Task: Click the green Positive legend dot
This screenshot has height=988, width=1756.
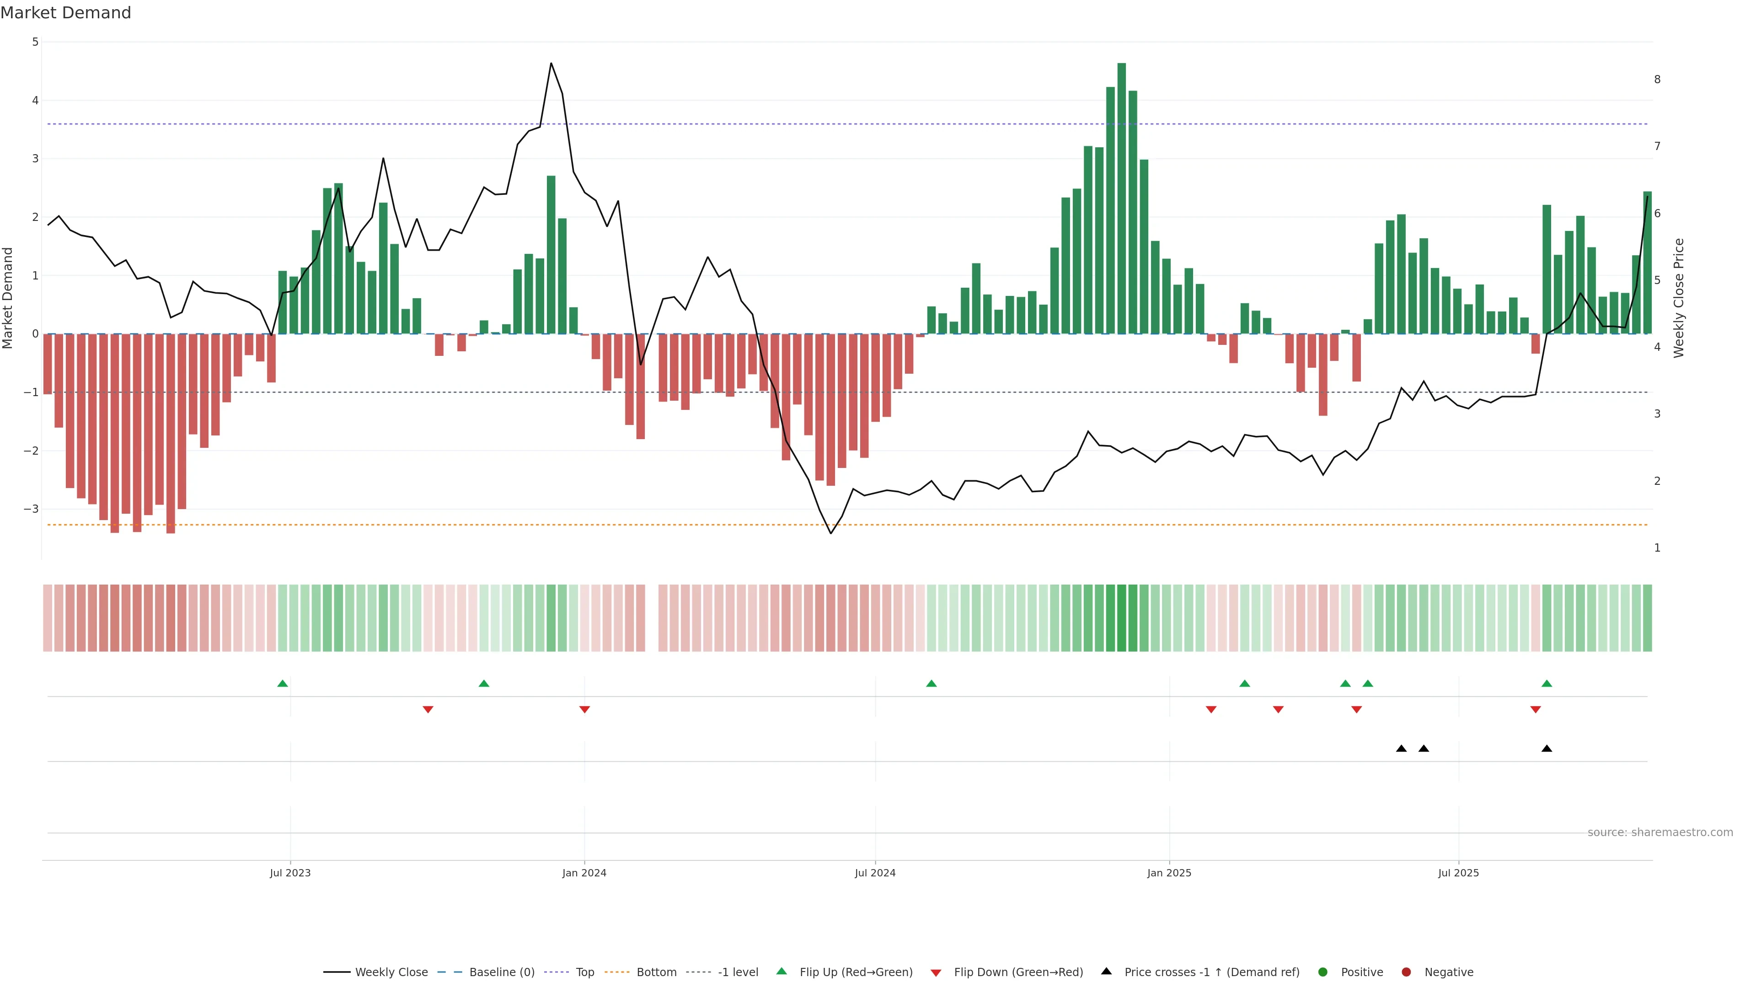Action: click(x=1323, y=972)
